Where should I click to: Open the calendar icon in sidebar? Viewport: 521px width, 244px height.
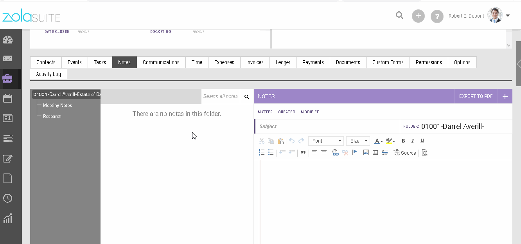(x=7, y=98)
